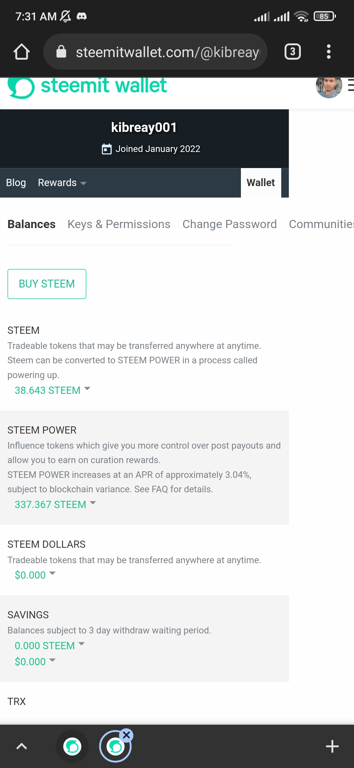
Task: Go to the Blog link
Action: pos(16,183)
